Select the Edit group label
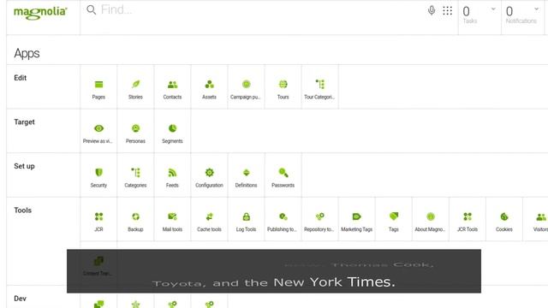Image resolution: width=548 pixels, height=308 pixels. coord(21,78)
